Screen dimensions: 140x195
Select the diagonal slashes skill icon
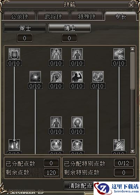coord(119,145)
